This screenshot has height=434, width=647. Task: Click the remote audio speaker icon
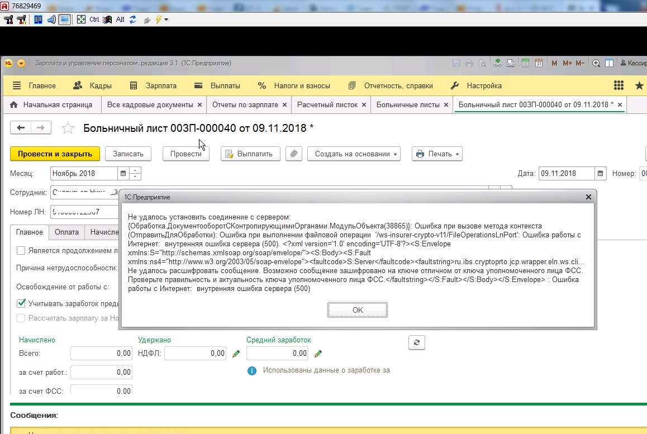click(51, 20)
